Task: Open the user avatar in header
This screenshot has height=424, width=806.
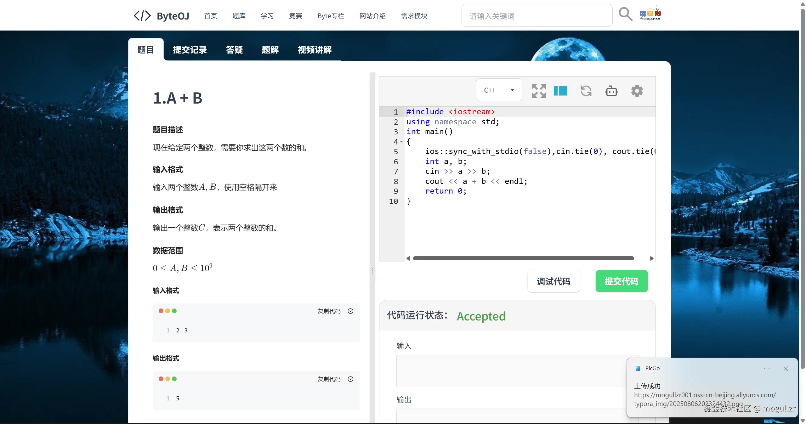Action: pos(650,15)
